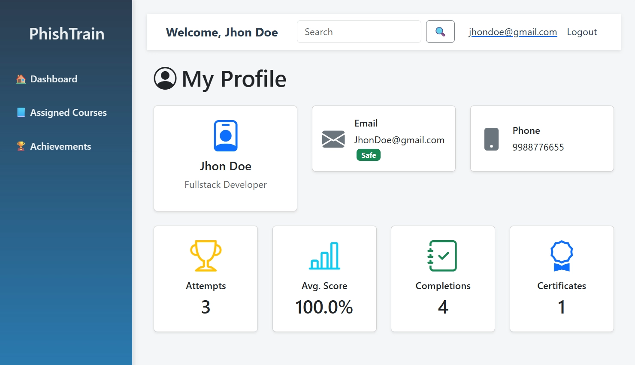Click the phone handset icon
The width and height of the screenshot is (635, 365).
click(x=491, y=139)
